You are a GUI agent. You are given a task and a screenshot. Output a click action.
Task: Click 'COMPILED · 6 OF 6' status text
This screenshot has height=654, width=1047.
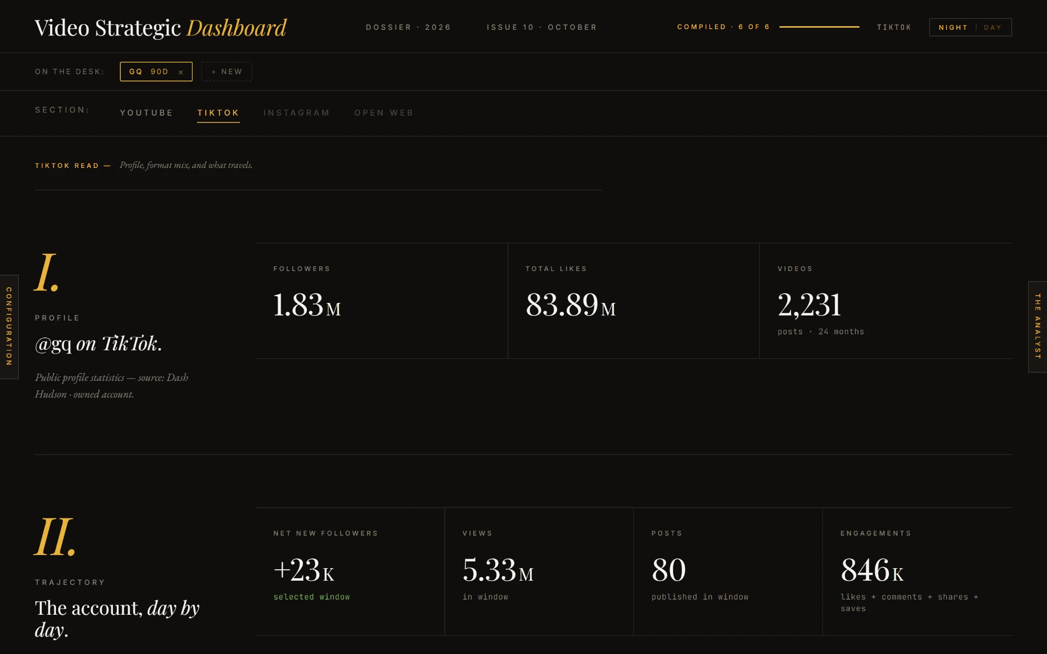click(x=723, y=27)
